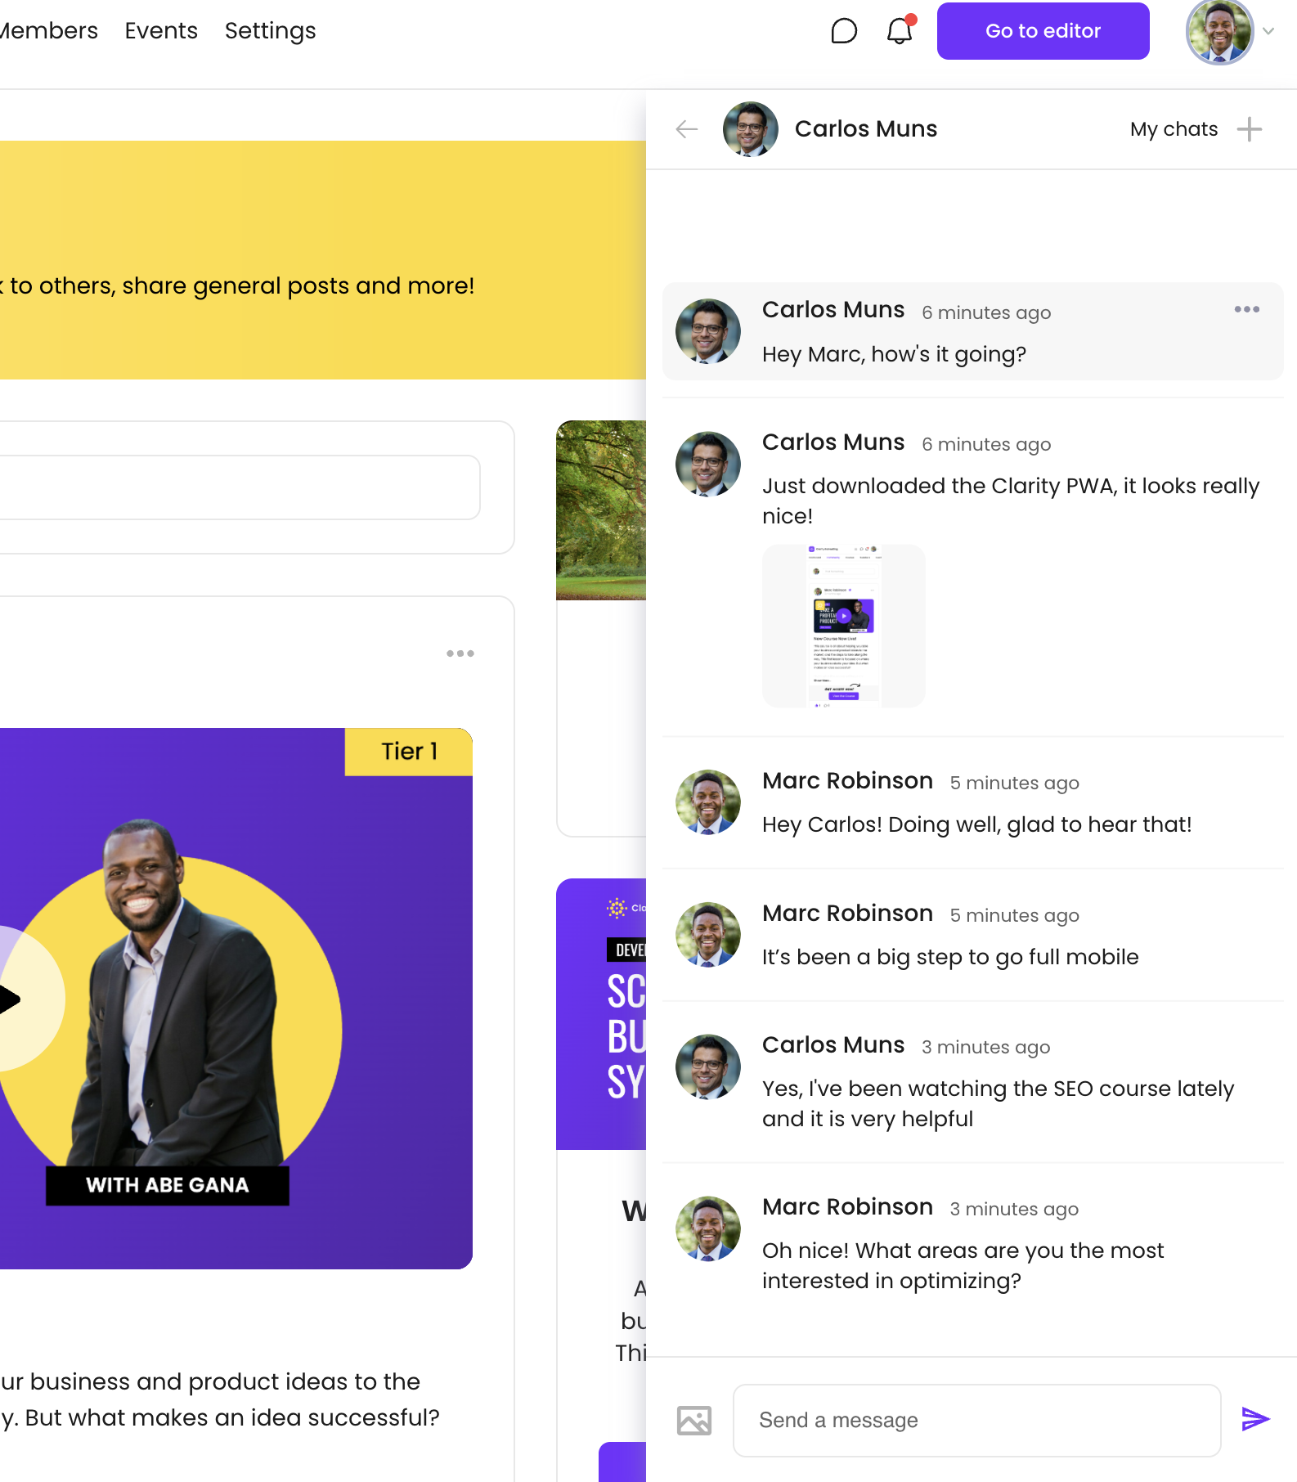The width and height of the screenshot is (1297, 1482).
Task: Open the user profile avatar menu
Action: click(x=1219, y=32)
